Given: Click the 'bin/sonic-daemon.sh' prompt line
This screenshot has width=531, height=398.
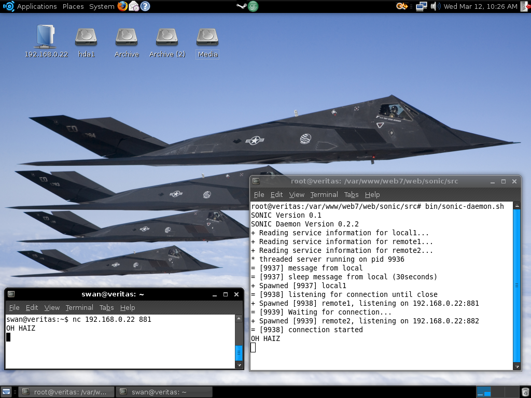Looking at the screenshot, I should (378, 206).
